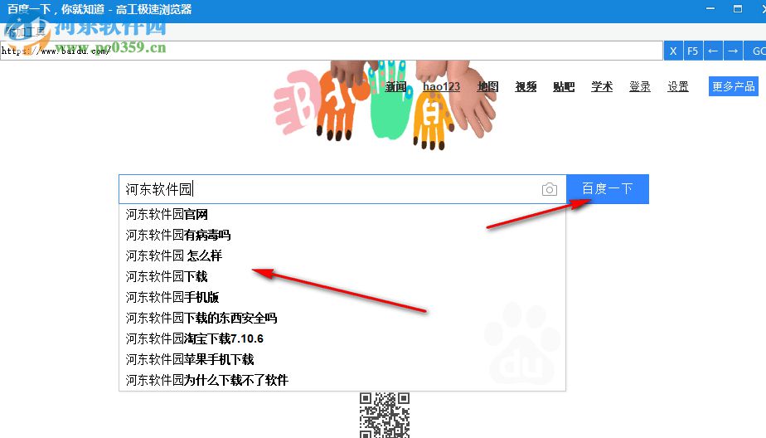Open the 贴吧 link

pyautogui.click(x=563, y=87)
